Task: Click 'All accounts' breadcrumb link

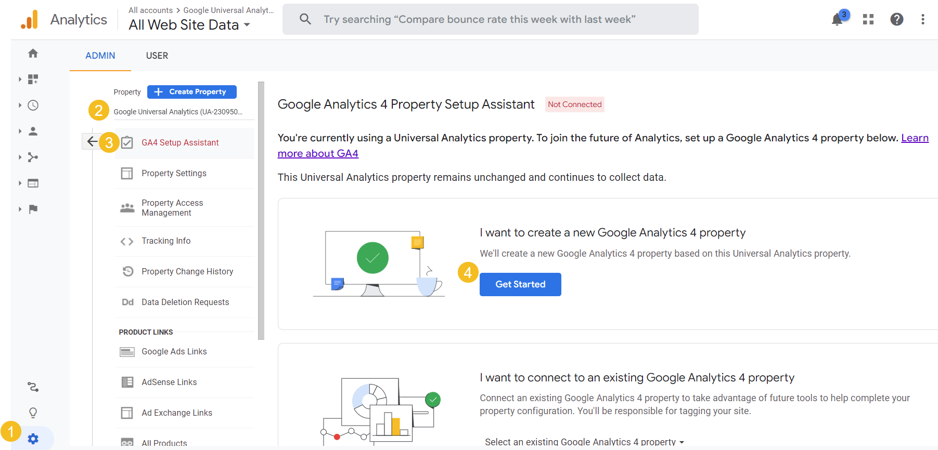Action: click(x=150, y=10)
